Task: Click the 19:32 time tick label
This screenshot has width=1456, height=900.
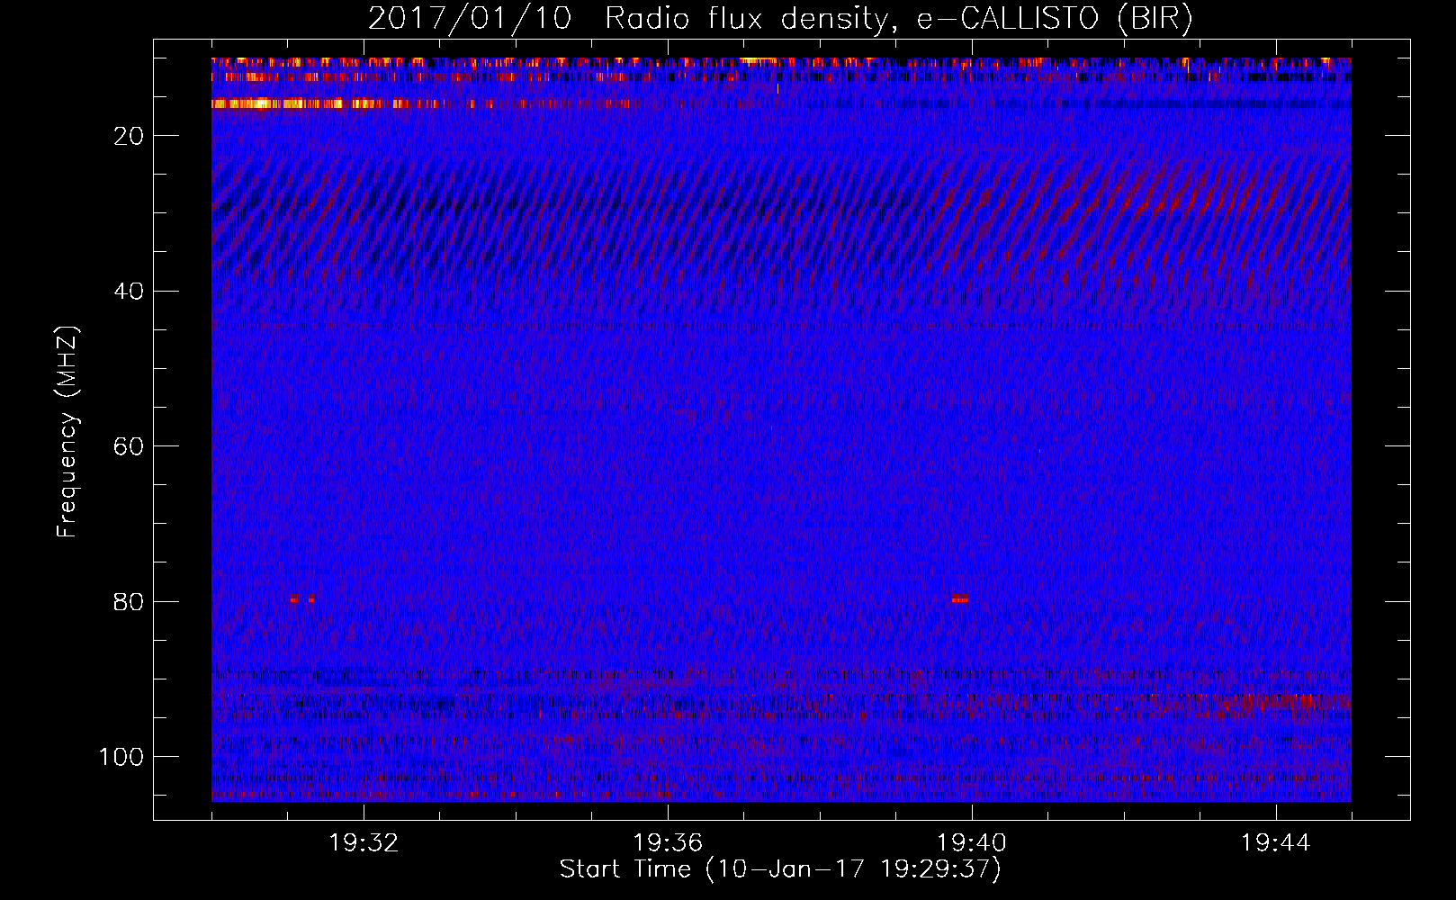Action: pos(364,843)
